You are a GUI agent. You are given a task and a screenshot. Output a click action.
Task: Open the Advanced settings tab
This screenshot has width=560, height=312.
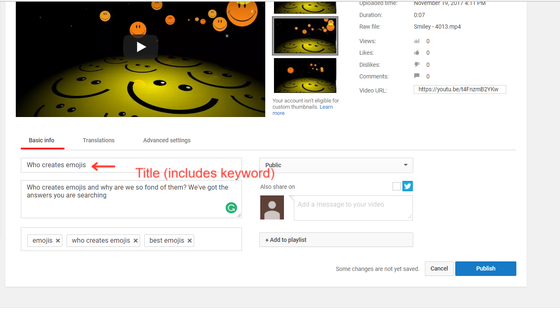(x=167, y=140)
